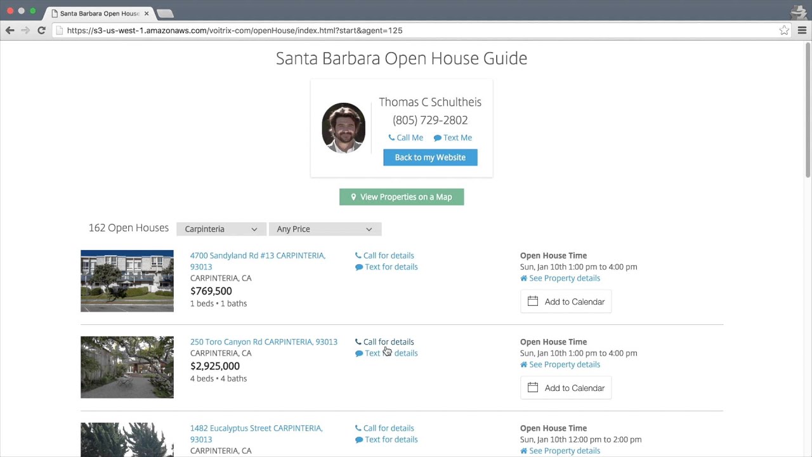Reload the page with refresh icon

(41, 30)
